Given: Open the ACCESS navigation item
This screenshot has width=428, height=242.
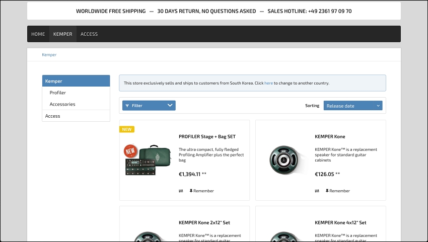Looking at the screenshot, I should point(89,34).
